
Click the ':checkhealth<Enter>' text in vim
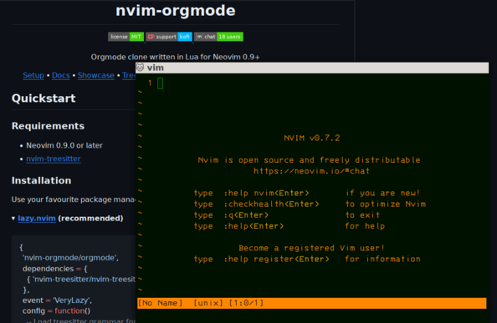(272, 204)
